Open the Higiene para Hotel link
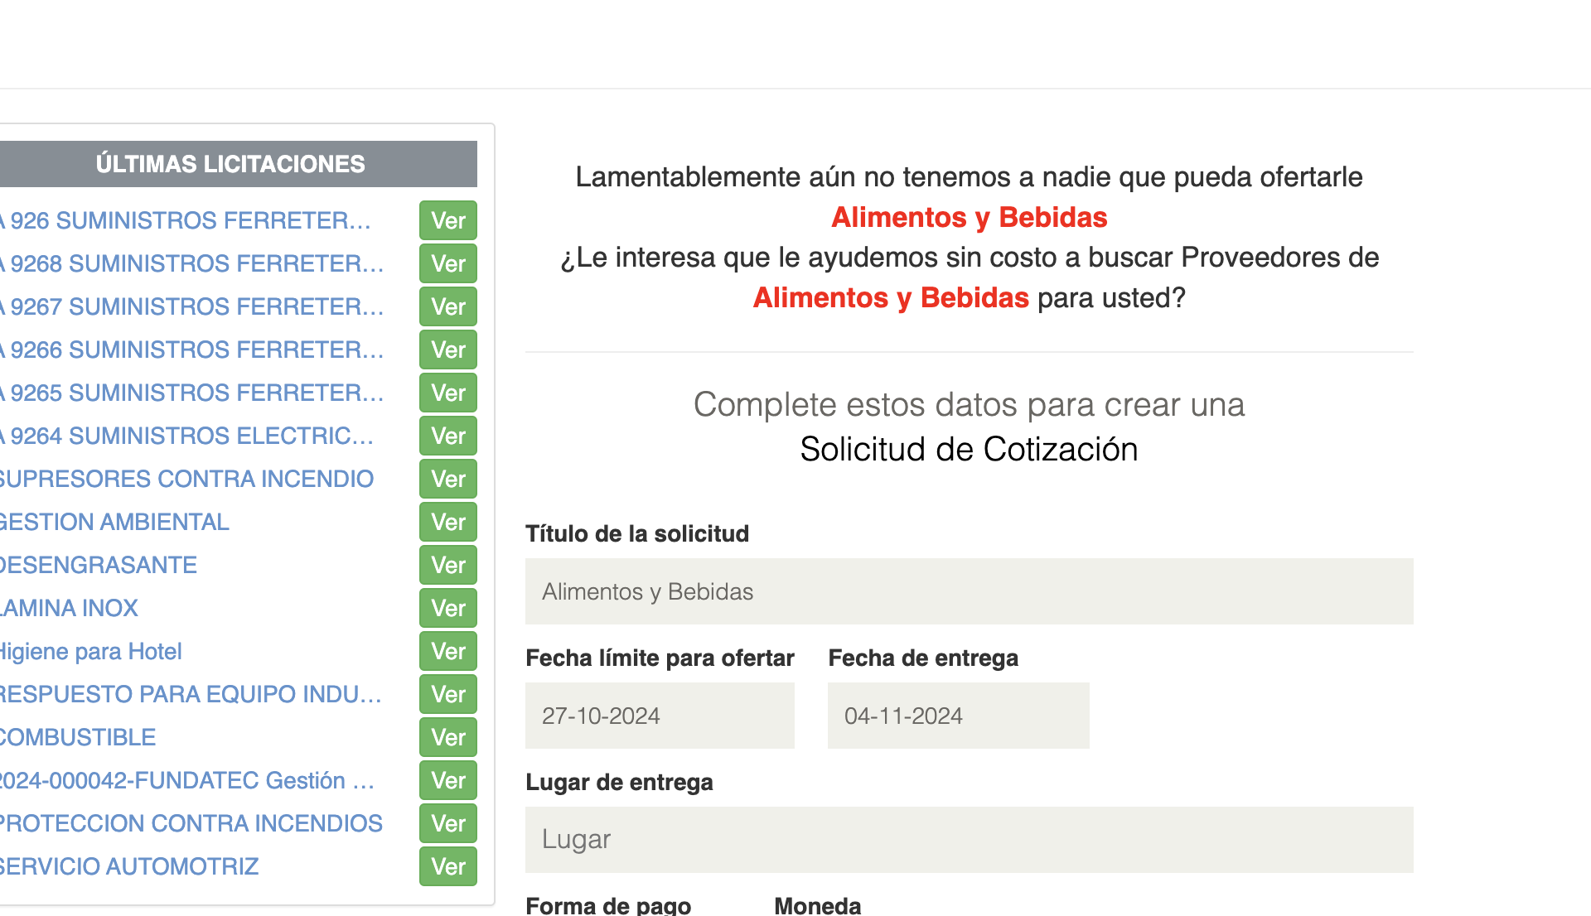The width and height of the screenshot is (1591, 916). [91, 652]
